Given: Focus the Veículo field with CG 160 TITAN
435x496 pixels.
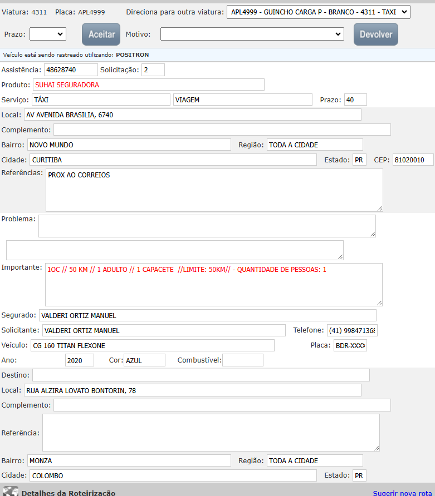Looking at the screenshot, I should coord(152,345).
